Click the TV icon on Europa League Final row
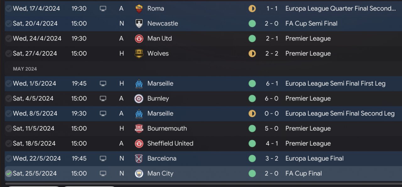Image resolution: width=402 pixels, height=187 pixels. pos(103,158)
